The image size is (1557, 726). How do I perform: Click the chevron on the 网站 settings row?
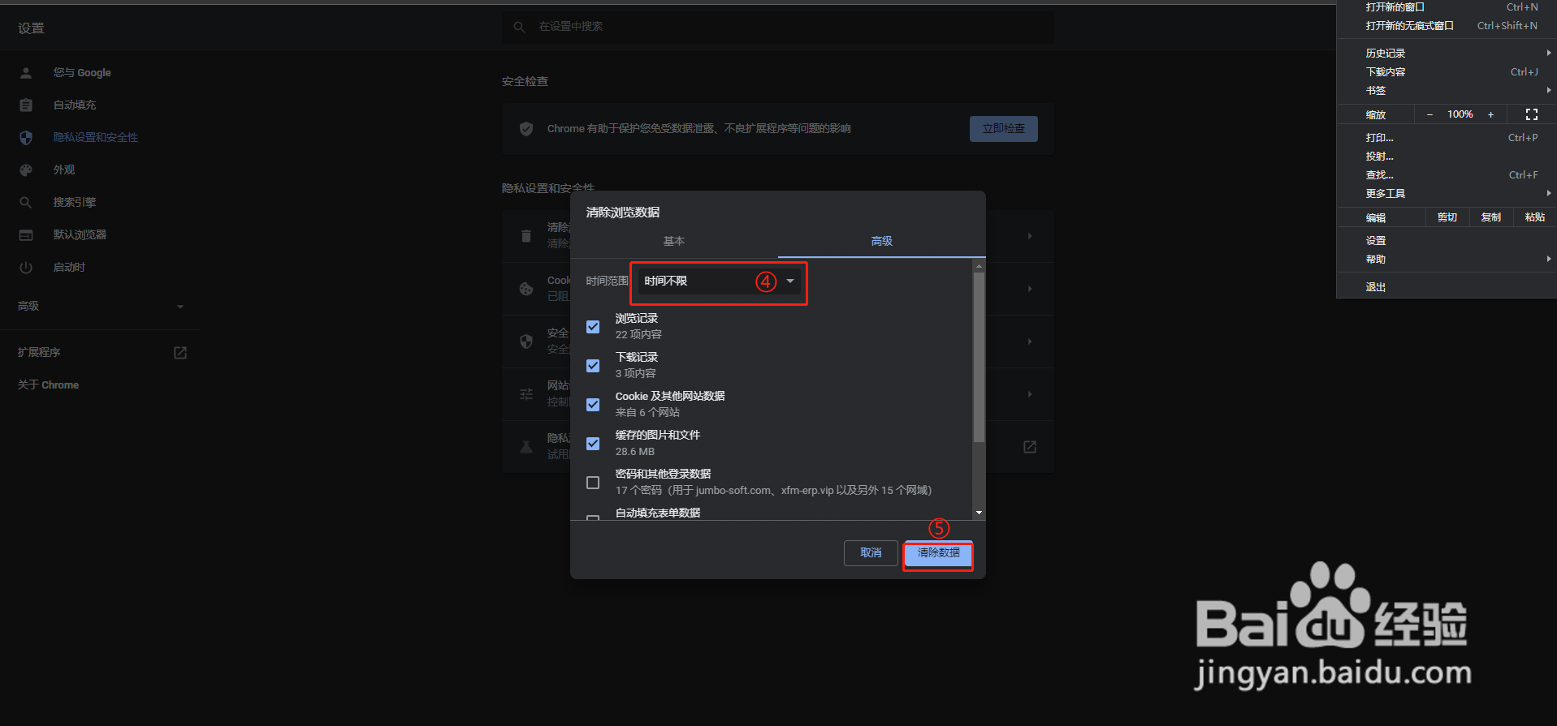(1030, 394)
